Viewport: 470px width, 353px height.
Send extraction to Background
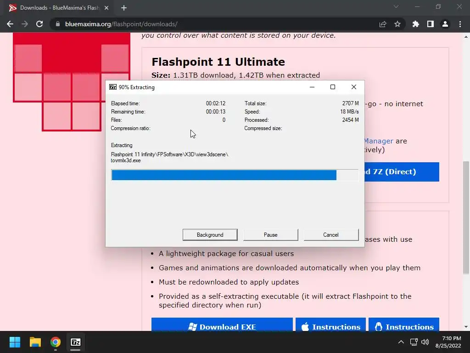[210, 235]
